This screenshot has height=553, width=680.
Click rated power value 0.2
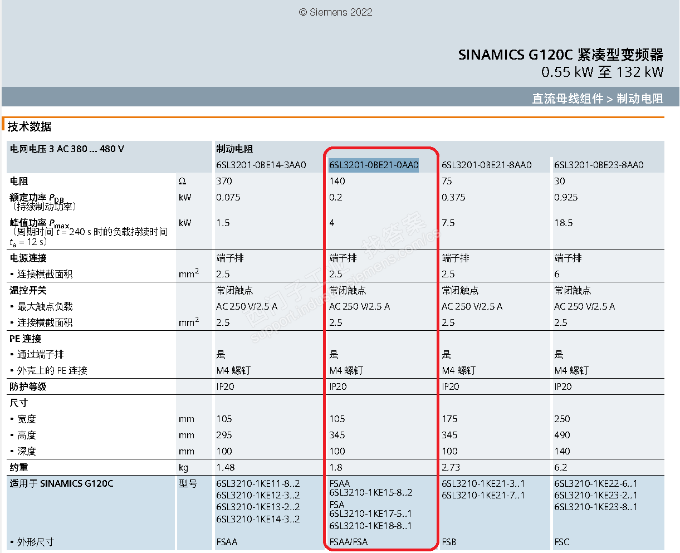click(x=335, y=197)
